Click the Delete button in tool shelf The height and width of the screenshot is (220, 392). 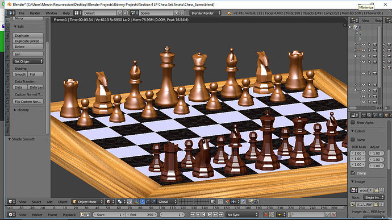pos(28,47)
